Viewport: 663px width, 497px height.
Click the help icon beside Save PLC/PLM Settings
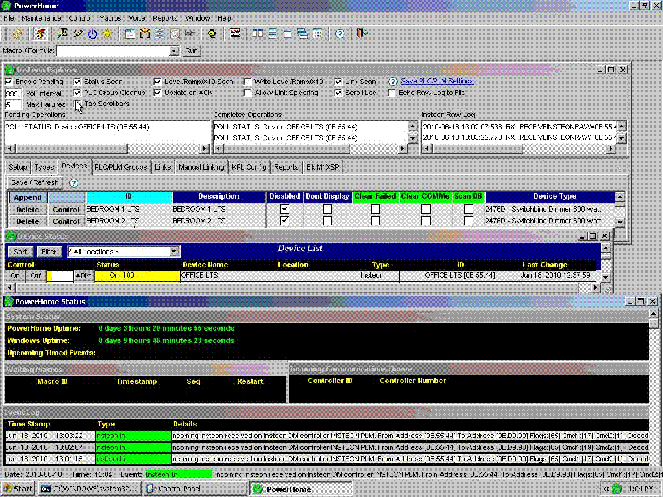(x=393, y=82)
